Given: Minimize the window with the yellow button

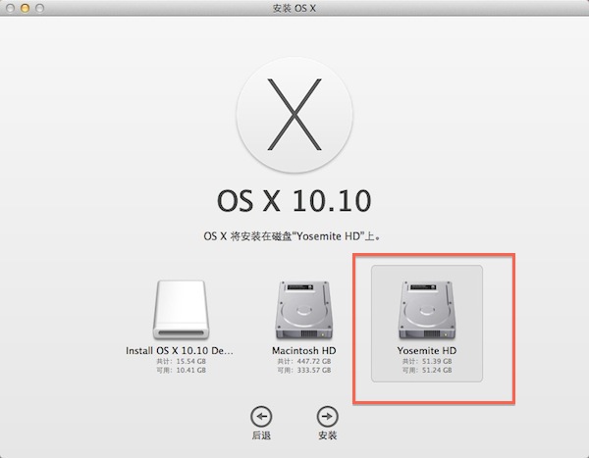Looking at the screenshot, I should (25, 8).
